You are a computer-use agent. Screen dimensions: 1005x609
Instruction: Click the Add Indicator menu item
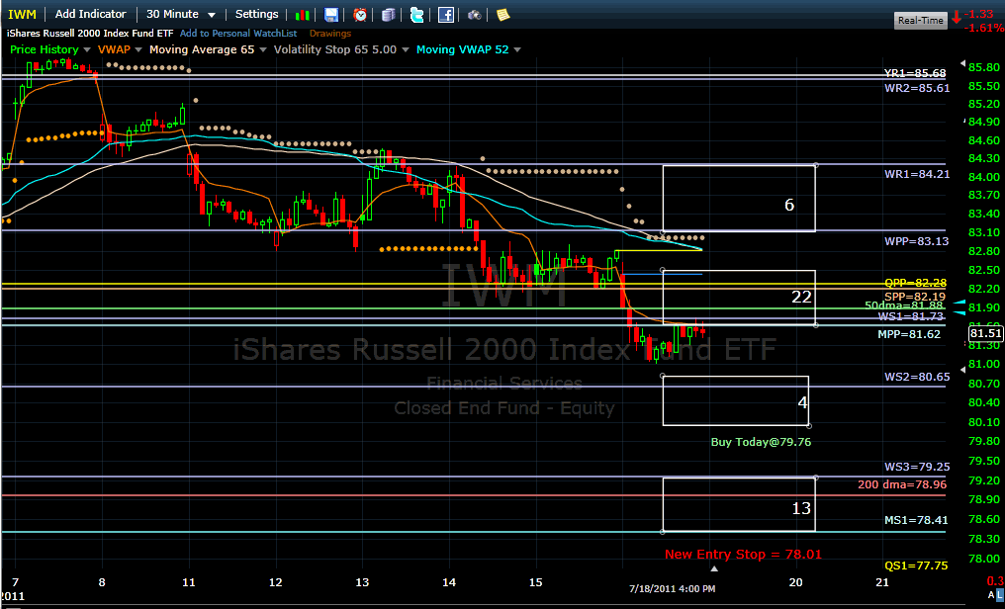click(91, 14)
